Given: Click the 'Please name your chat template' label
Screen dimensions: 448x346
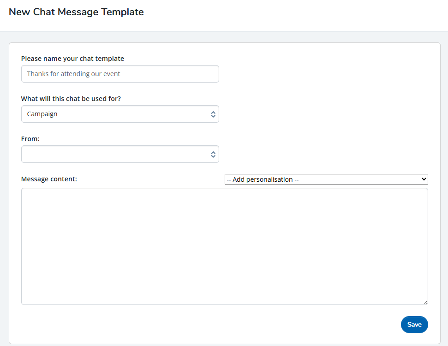Looking at the screenshot, I should coord(72,59).
